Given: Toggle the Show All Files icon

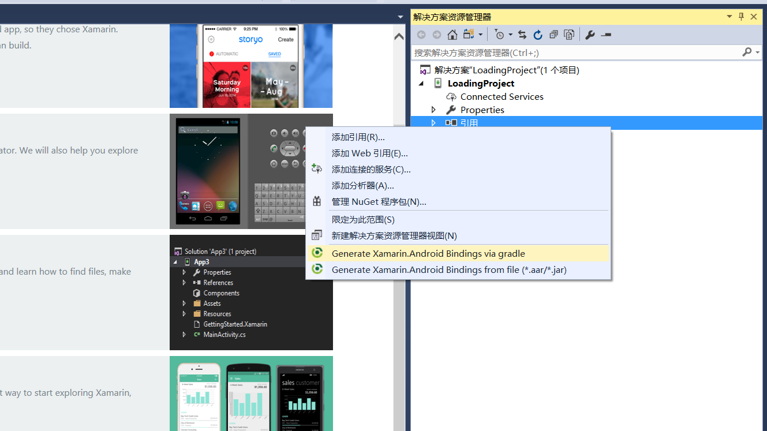Looking at the screenshot, I should [569, 35].
